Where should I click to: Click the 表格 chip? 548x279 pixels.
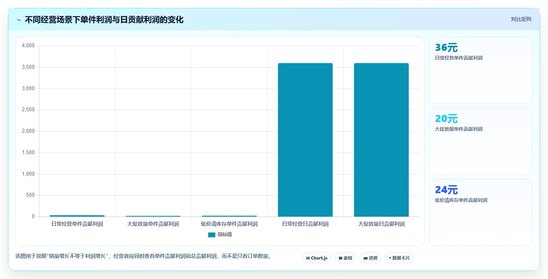[x=345, y=258]
